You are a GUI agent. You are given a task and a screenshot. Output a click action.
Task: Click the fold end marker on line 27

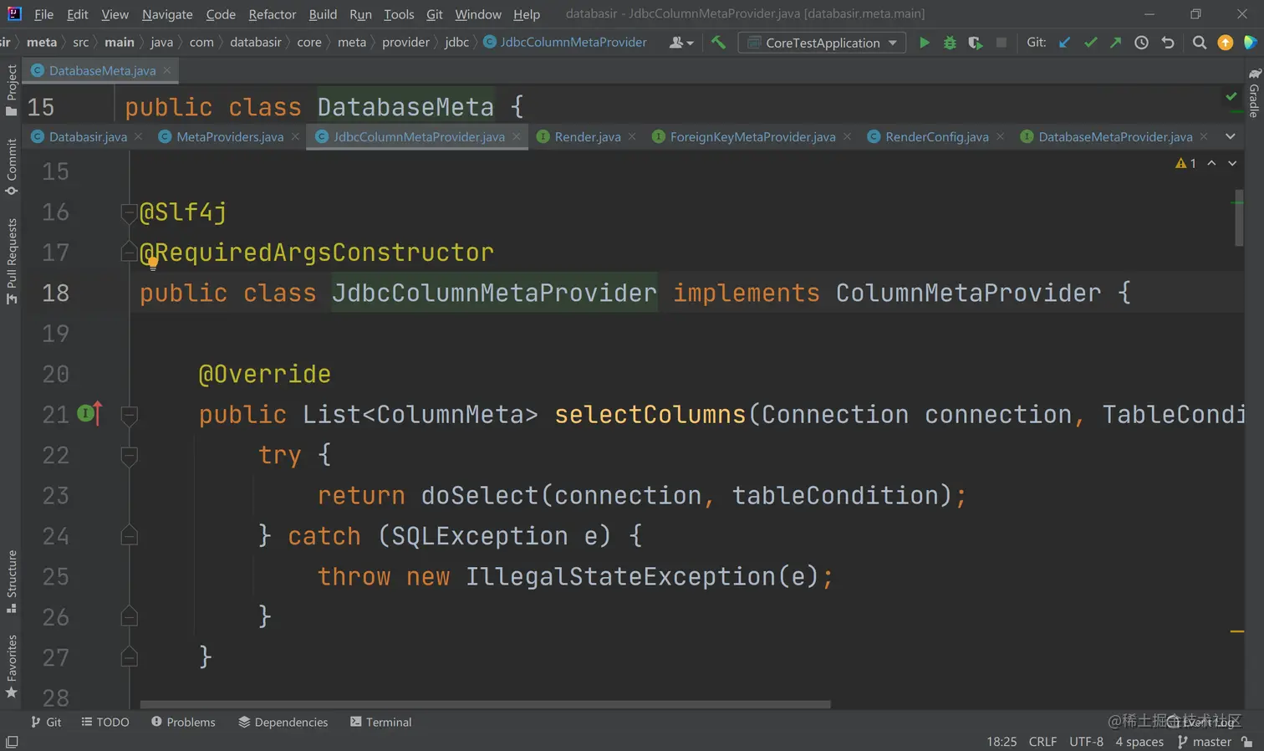click(x=129, y=657)
